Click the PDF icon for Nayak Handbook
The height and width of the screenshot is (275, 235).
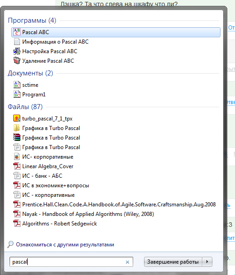[x=17, y=214]
